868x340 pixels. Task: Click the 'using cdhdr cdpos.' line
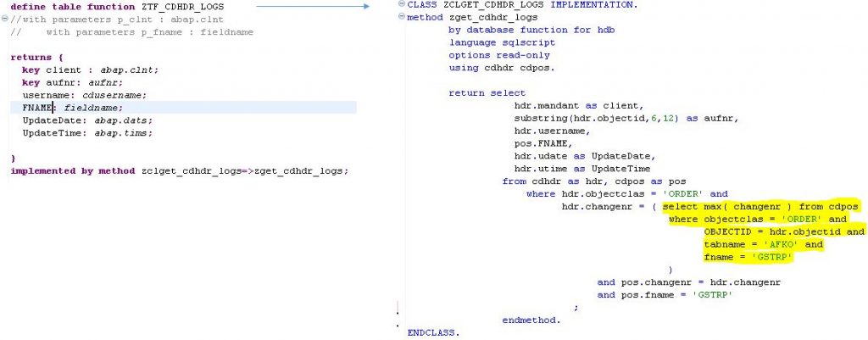(x=502, y=68)
